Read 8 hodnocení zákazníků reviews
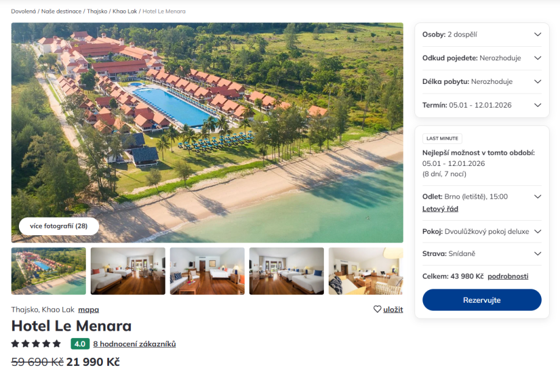The height and width of the screenshot is (372, 560). [x=135, y=344]
